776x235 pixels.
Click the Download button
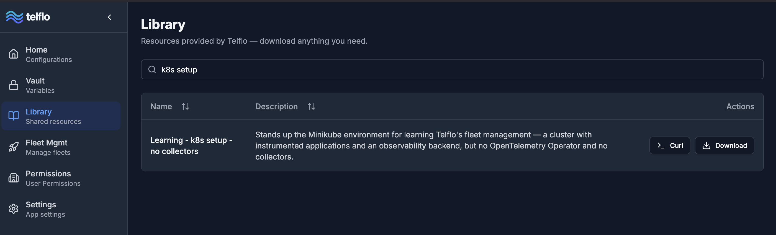pyautogui.click(x=724, y=146)
